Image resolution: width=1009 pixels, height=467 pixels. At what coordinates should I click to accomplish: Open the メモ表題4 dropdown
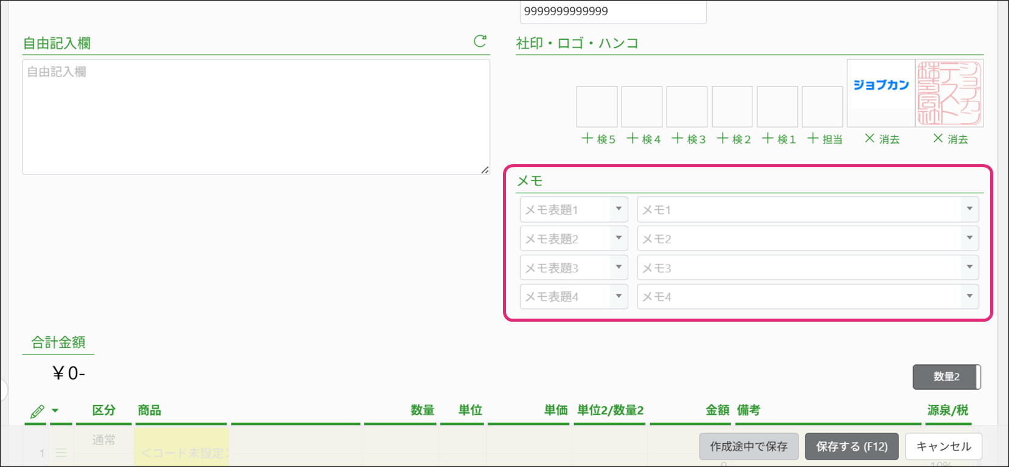[x=619, y=297]
